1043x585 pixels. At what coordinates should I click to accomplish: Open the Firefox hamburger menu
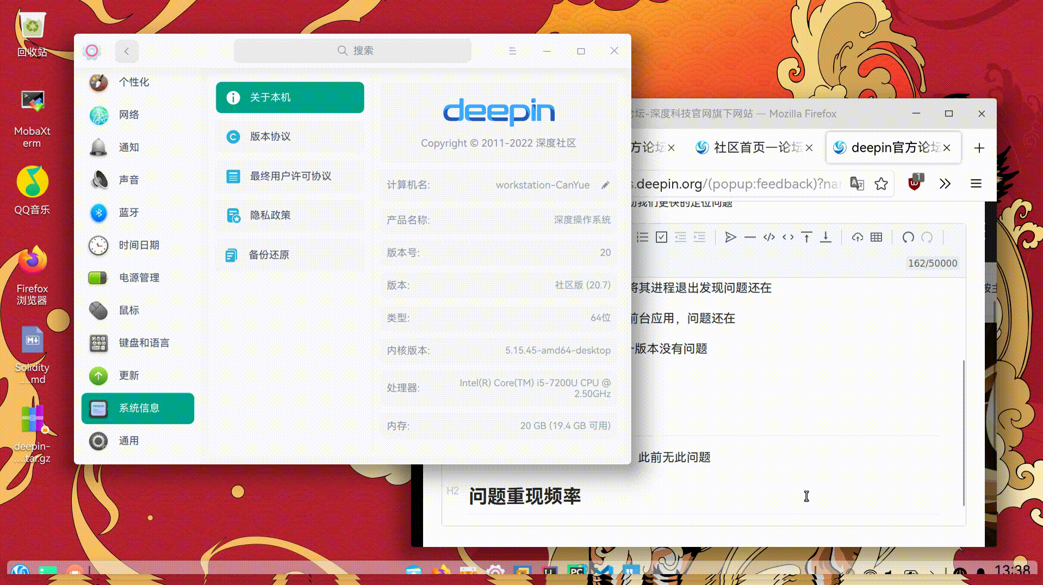pos(976,184)
